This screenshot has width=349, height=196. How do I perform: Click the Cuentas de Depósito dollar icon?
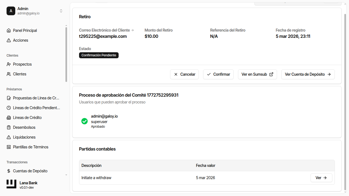tap(9, 171)
